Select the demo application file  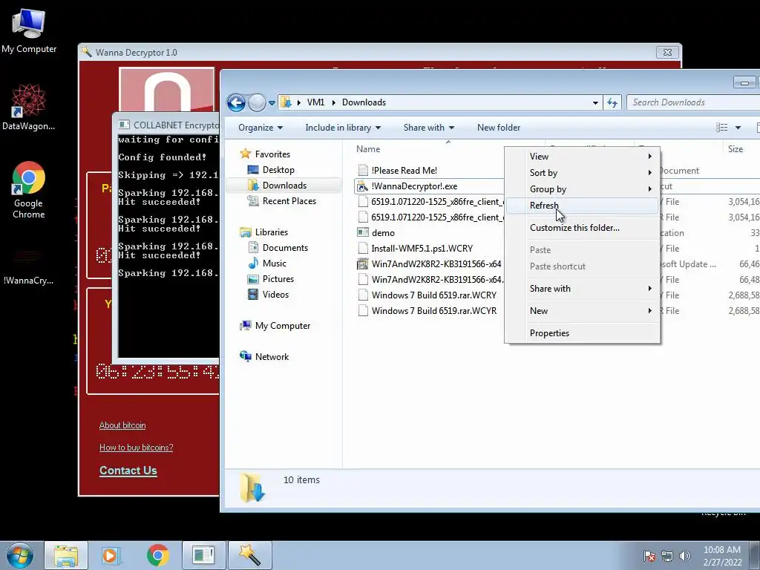(x=383, y=232)
